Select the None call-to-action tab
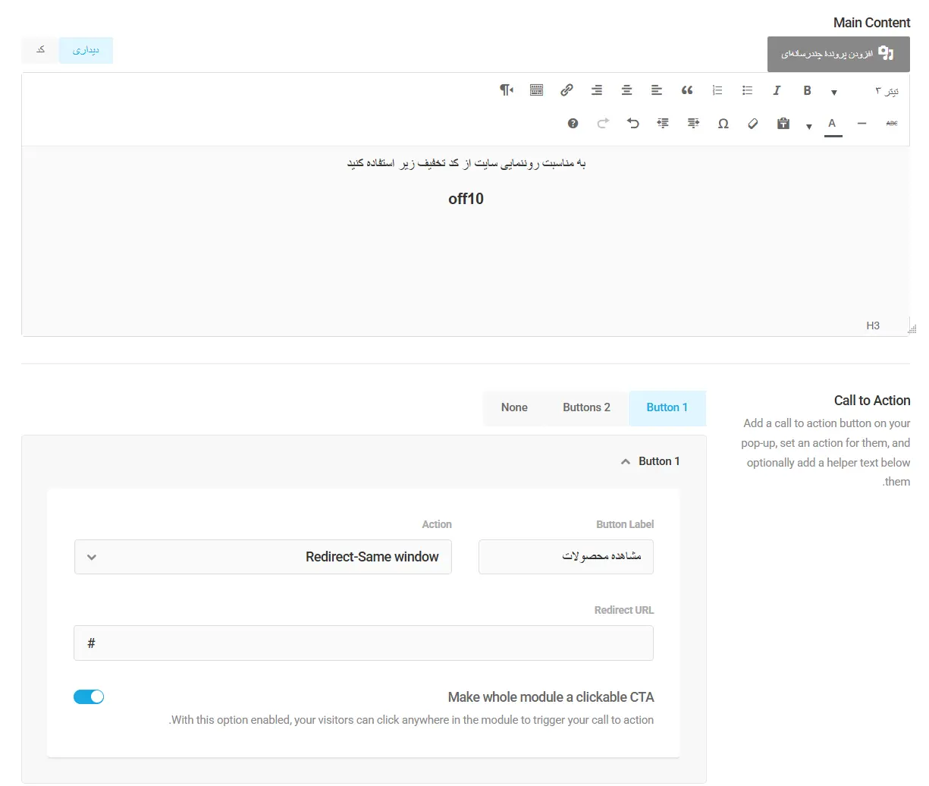 pos(514,407)
